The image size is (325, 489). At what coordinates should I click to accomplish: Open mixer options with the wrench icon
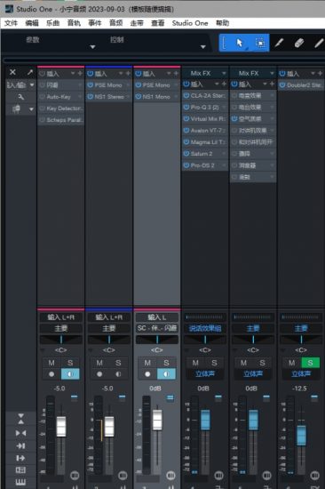tap(20, 97)
